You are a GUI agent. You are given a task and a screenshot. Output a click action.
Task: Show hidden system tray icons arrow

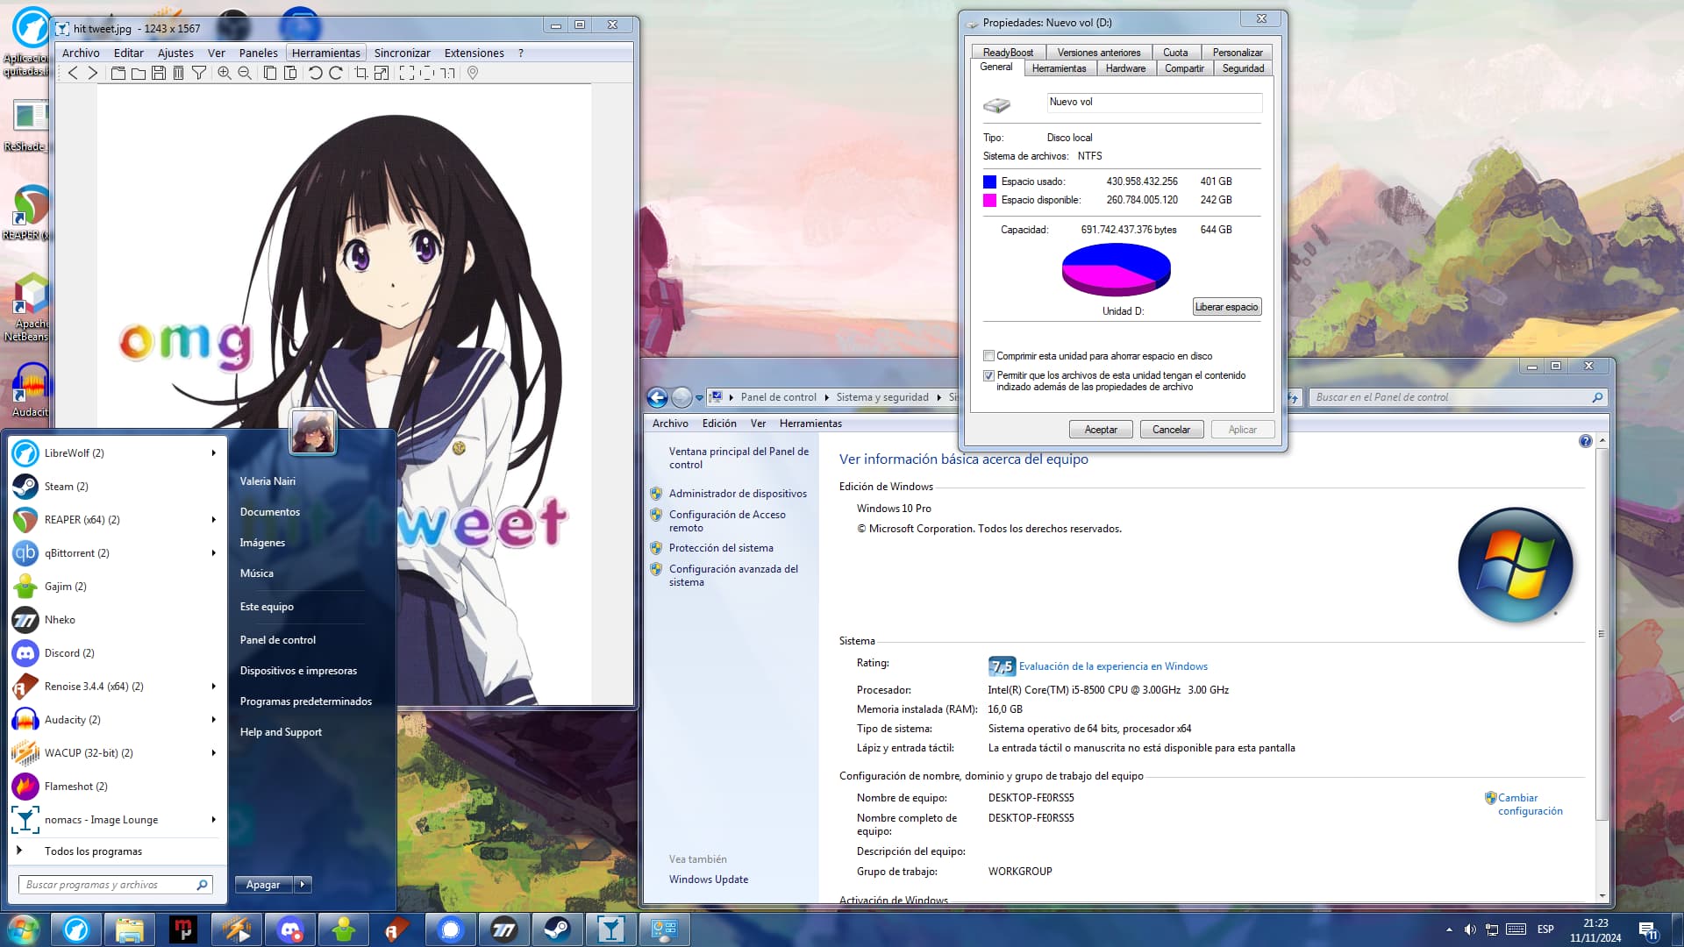[x=1449, y=929]
